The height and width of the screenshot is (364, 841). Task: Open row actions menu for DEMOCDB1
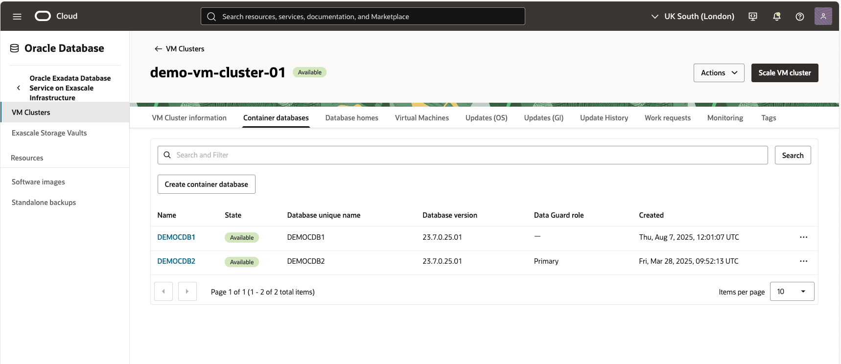803,237
